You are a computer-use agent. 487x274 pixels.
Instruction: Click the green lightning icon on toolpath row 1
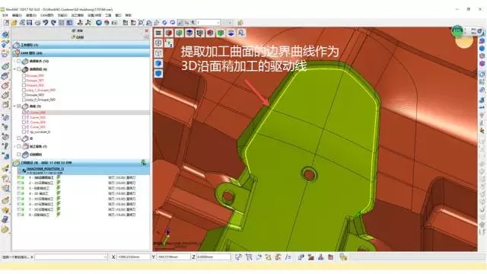(x=59, y=177)
